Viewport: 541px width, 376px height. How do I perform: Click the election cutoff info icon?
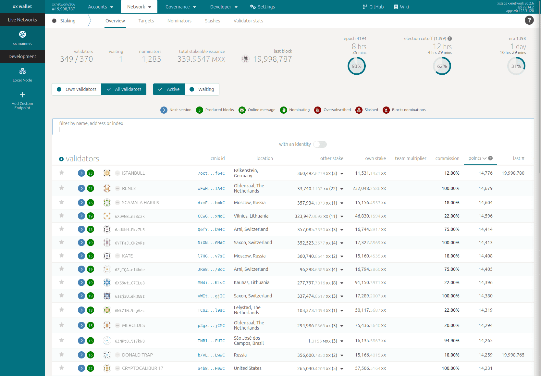450,39
